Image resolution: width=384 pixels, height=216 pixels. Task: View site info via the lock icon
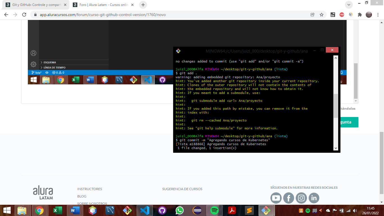pyautogui.click(x=35, y=15)
